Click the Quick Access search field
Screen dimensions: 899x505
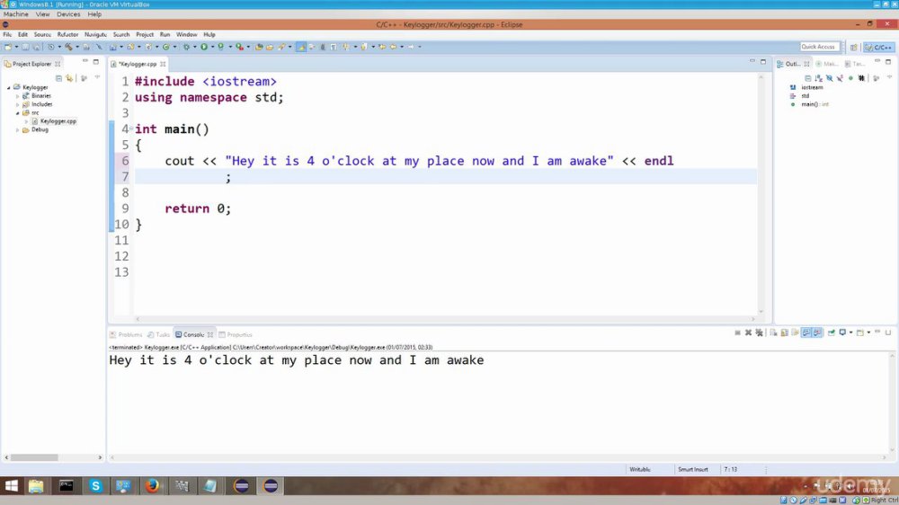tap(819, 47)
